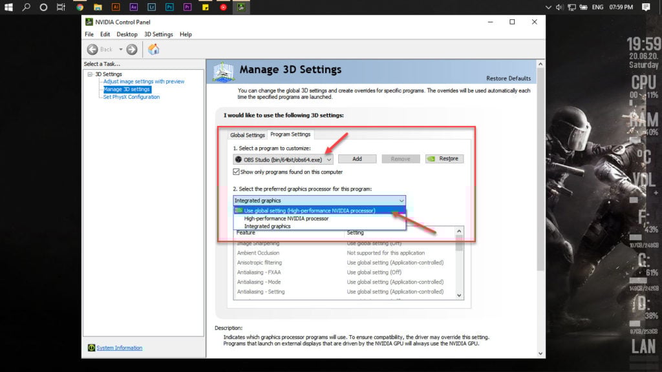Choose the plain High-performance NVIDIA processor option

point(319,218)
